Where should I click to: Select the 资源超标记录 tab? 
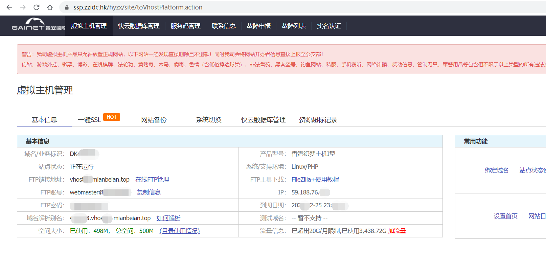pyautogui.click(x=318, y=120)
